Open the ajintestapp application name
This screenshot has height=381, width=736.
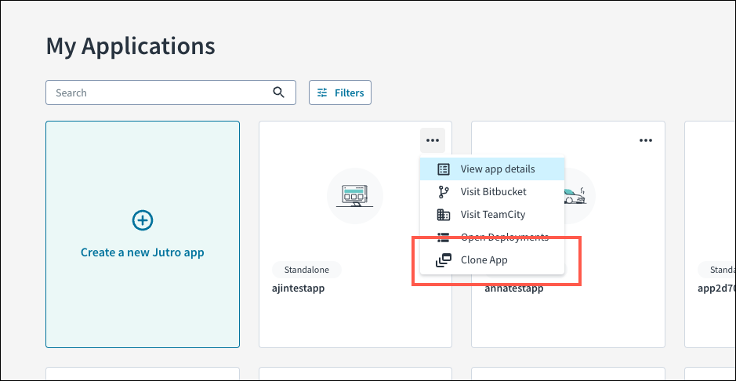tap(299, 288)
